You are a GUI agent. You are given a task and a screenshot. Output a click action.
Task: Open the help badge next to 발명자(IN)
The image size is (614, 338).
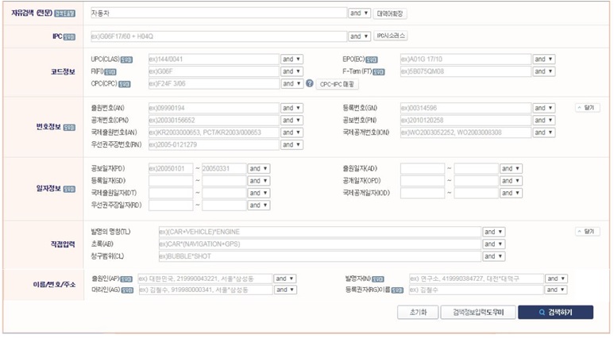(377, 279)
